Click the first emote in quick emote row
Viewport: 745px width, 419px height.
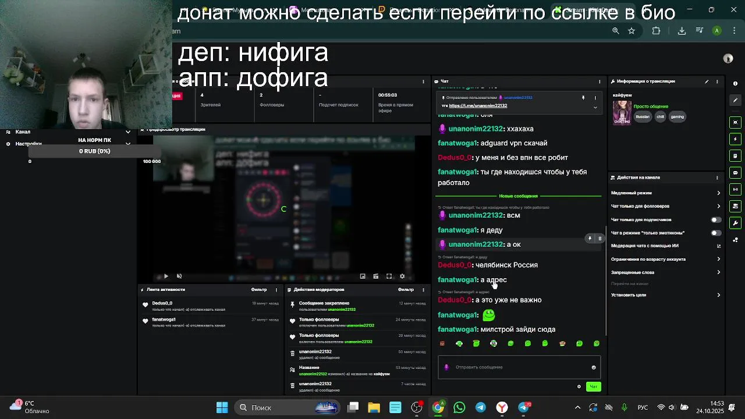(x=442, y=343)
